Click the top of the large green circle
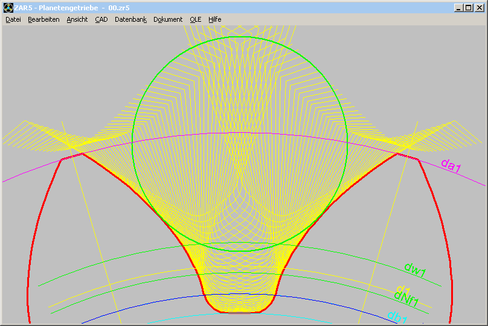Screen dimensions: 488x326 tap(240, 37)
